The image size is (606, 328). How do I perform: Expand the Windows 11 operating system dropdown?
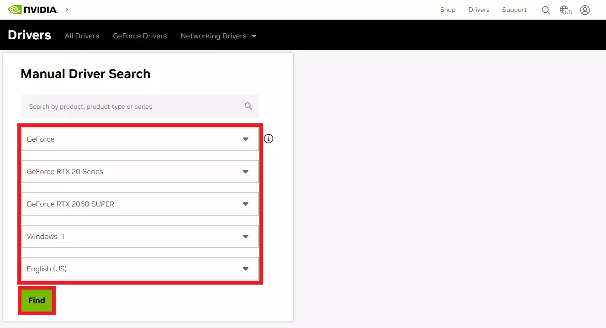point(140,236)
